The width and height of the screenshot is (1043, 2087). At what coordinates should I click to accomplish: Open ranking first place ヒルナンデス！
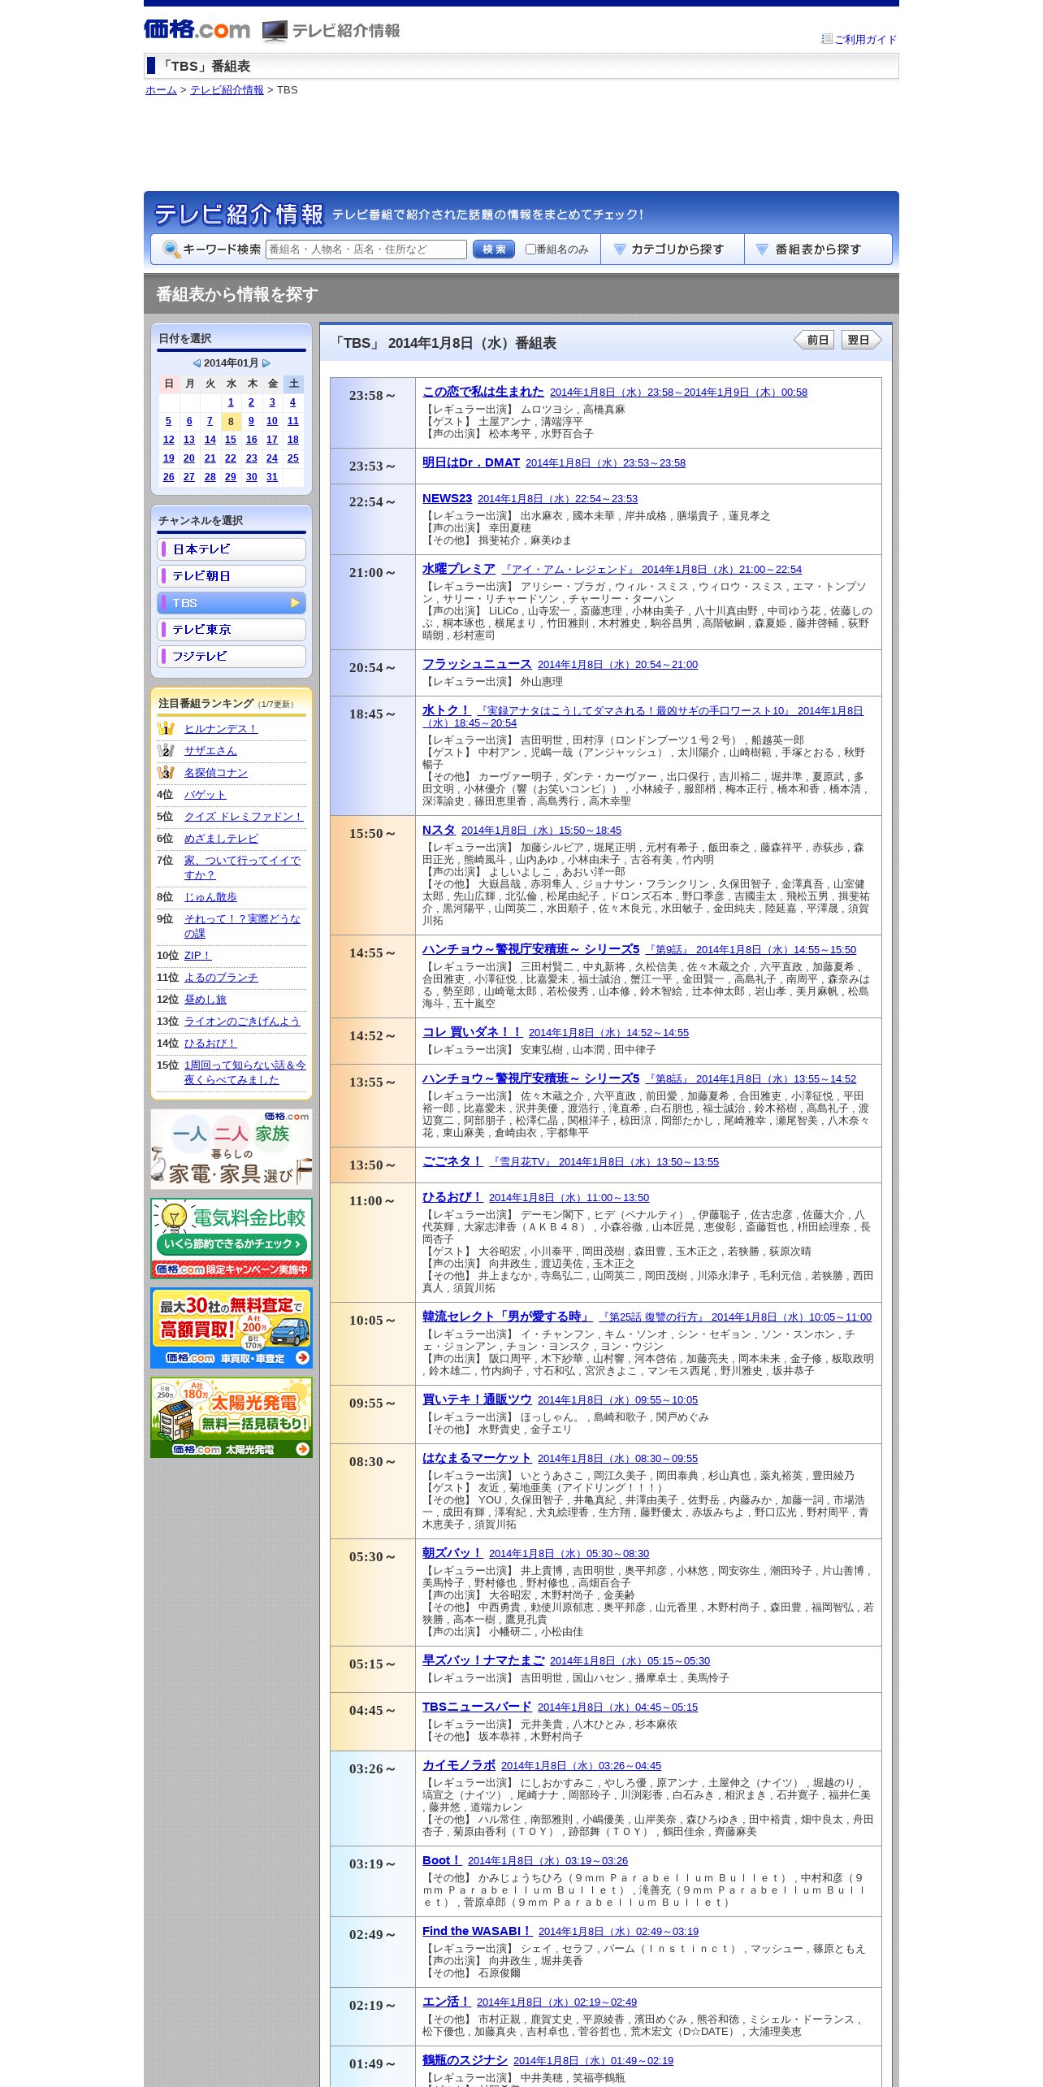[x=221, y=729]
